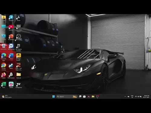Select the Steam desktop shortcut
This screenshot has height=113, width=151.
pos(11,66)
